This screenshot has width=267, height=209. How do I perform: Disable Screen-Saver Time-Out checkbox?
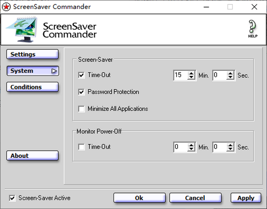pos(81,75)
